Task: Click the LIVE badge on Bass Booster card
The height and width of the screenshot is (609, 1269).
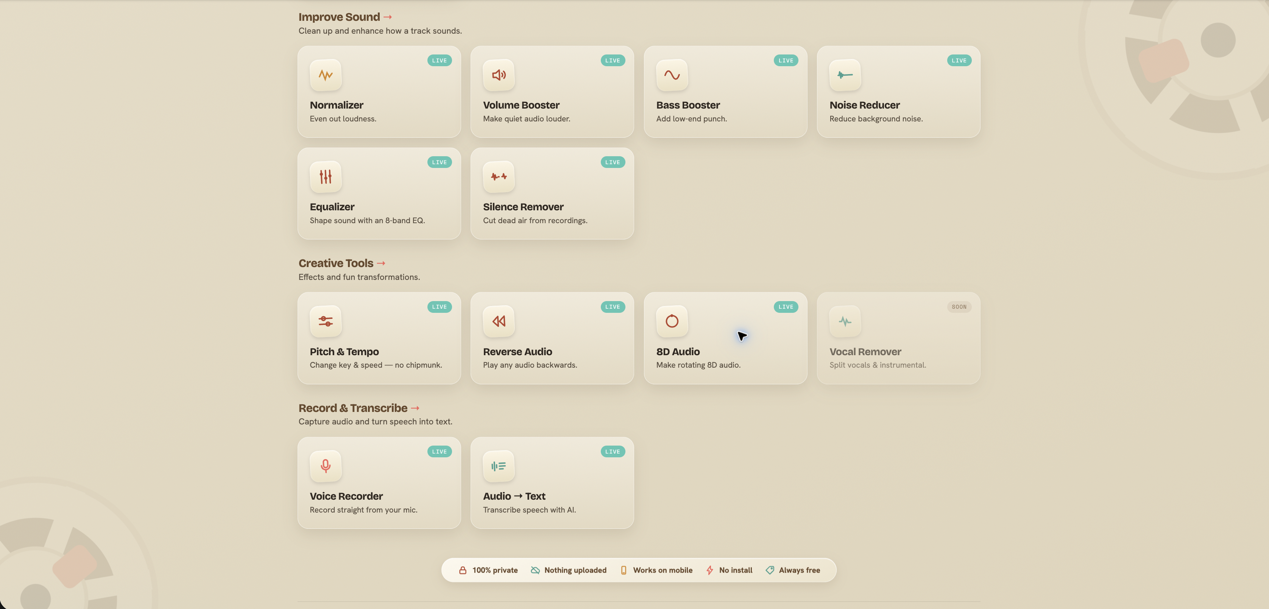Action: (x=786, y=61)
